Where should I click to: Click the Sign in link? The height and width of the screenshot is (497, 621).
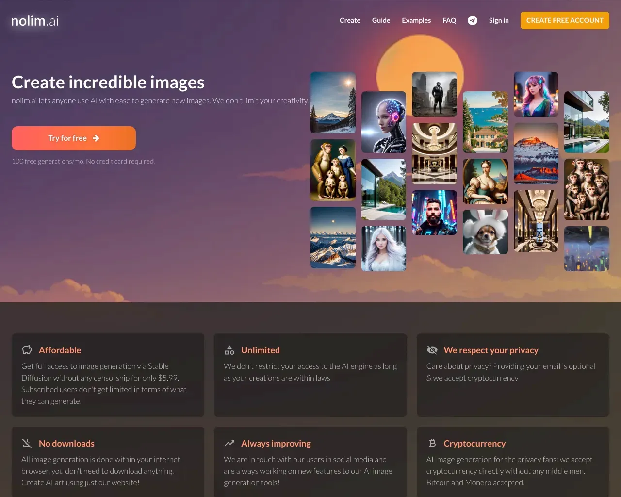[499, 20]
